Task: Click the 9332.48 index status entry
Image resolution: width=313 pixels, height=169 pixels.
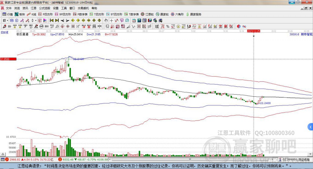Action: point(83,160)
